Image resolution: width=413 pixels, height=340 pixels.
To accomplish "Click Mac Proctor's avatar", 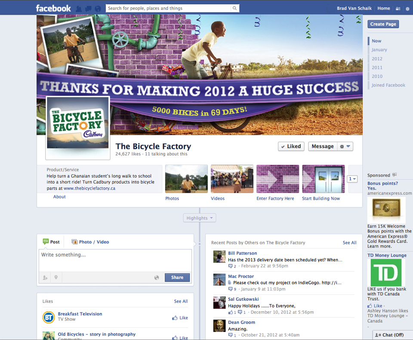I will click(219, 279).
